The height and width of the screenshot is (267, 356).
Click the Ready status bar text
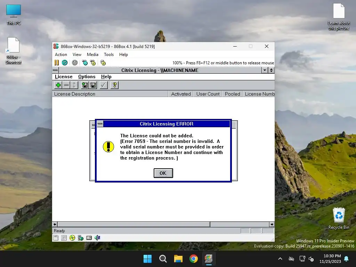pos(59,231)
